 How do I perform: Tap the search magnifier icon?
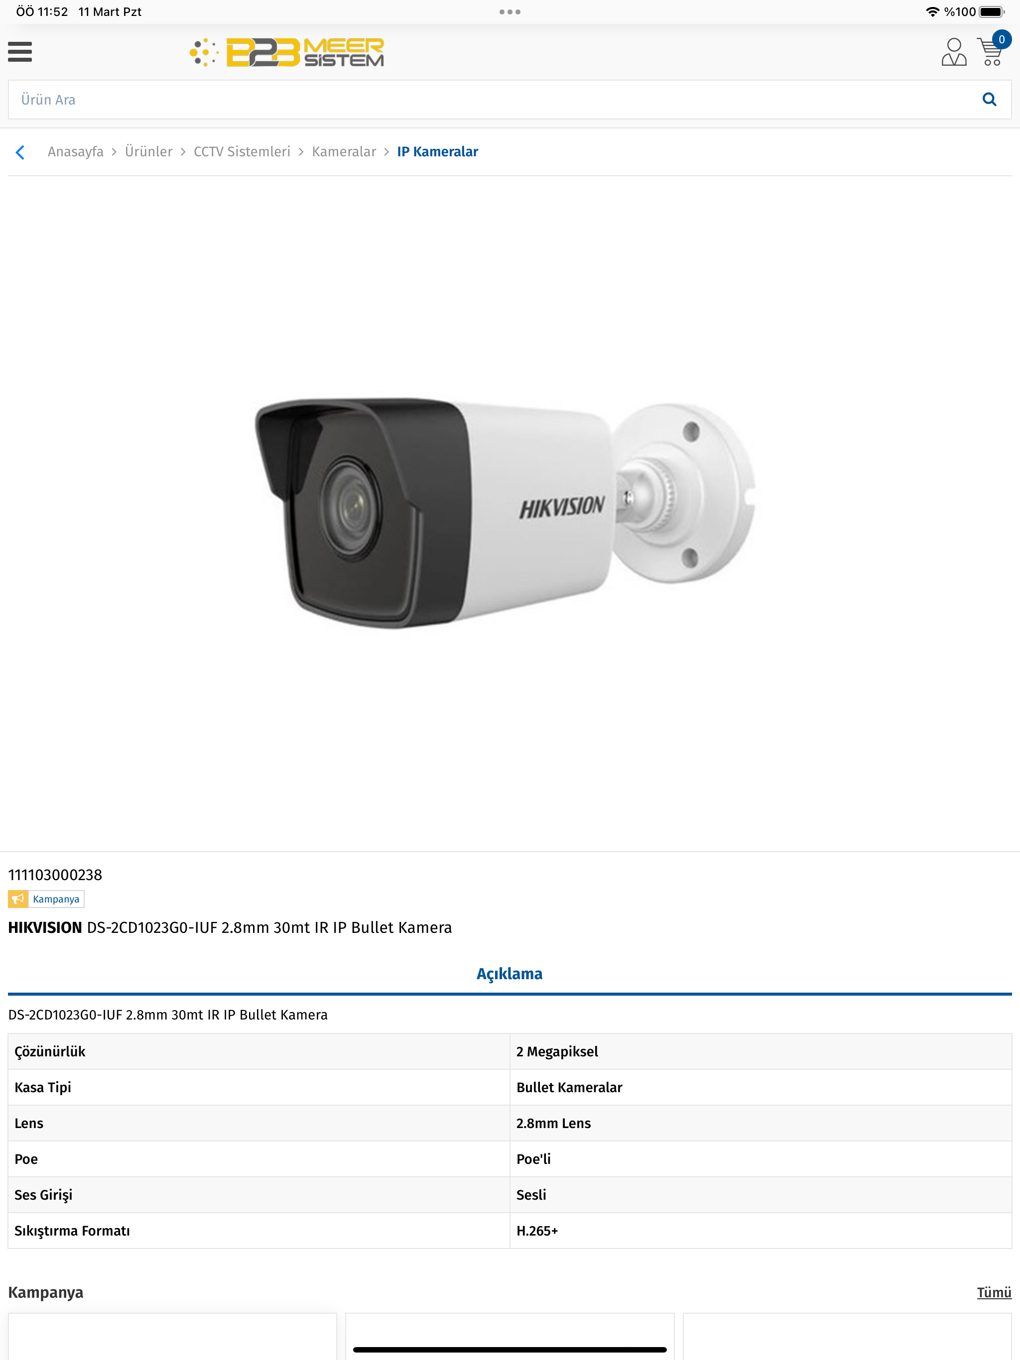coord(989,99)
